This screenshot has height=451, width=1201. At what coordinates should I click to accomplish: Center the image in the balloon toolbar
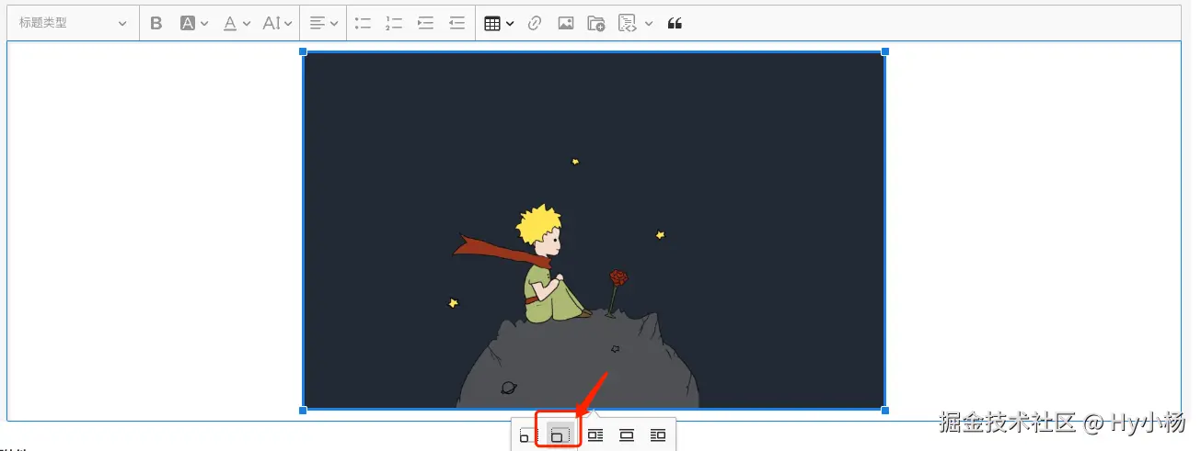[627, 435]
